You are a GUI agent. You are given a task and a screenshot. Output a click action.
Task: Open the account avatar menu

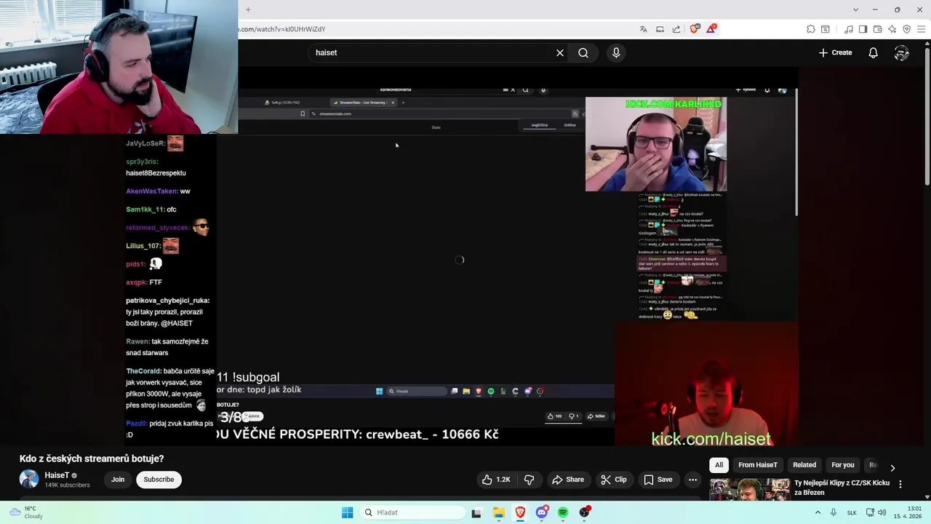pyautogui.click(x=901, y=52)
